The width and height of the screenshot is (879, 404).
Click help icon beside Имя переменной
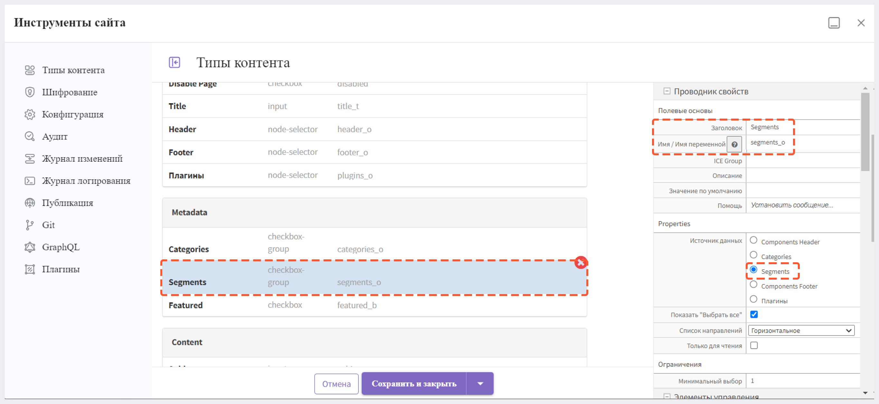coord(734,144)
